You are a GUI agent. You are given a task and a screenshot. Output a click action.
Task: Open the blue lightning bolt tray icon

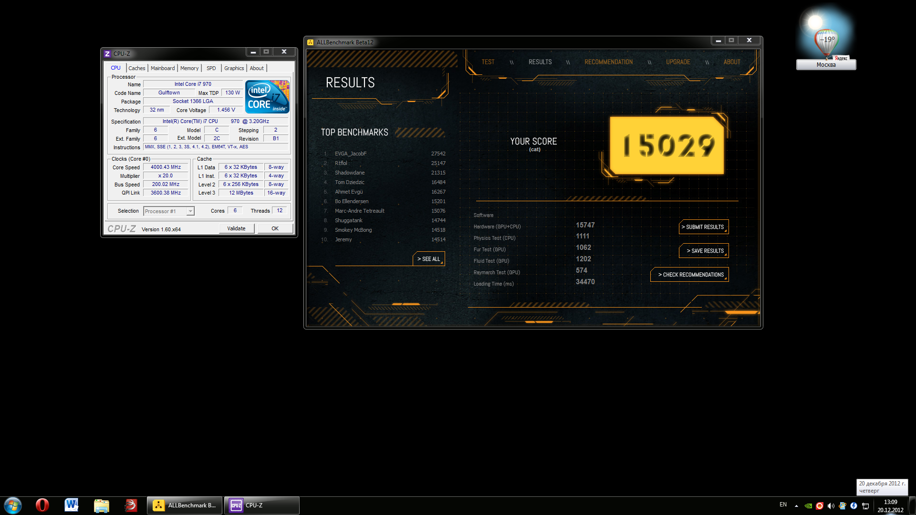pyautogui.click(x=854, y=506)
